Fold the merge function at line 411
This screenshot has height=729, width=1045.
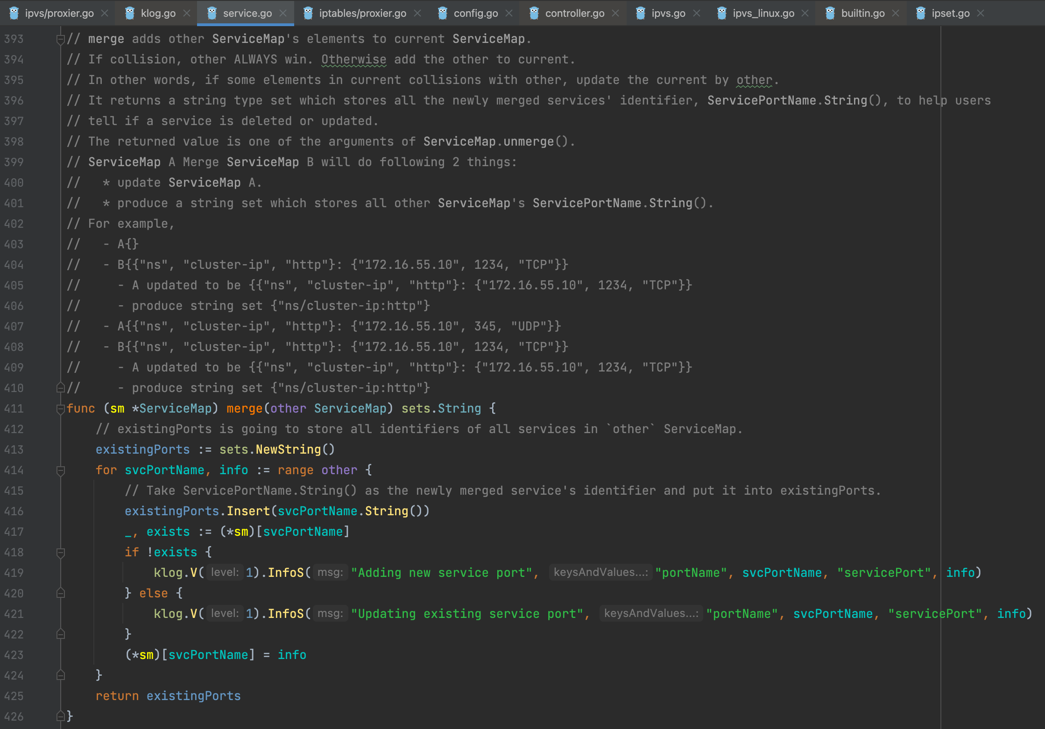pos(60,409)
